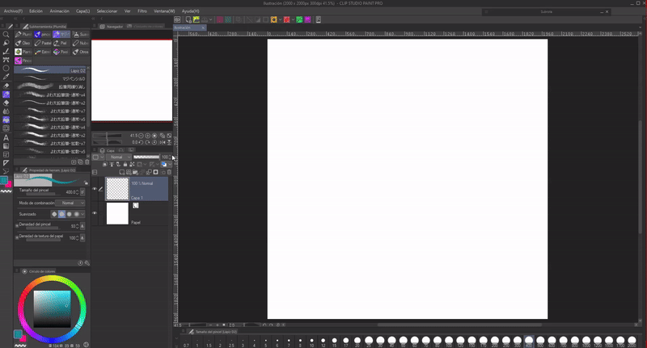The height and width of the screenshot is (348, 647).
Task: Select the circular auto-select tool icon
Action: (x=6, y=69)
